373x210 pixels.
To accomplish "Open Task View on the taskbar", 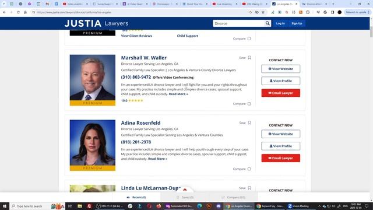I will (70, 206).
